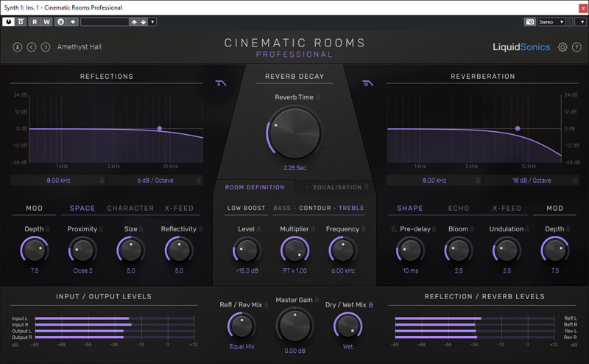Screen dimensions: 589x364
Task: Go to the previous preset arrow
Action: click(31, 47)
